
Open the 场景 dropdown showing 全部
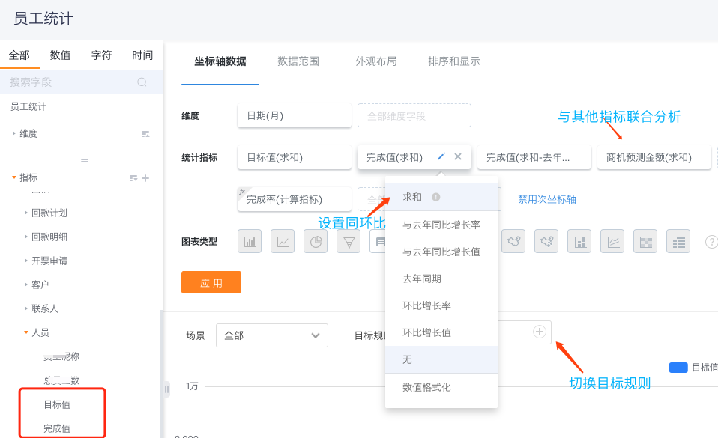[x=271, y=335]
